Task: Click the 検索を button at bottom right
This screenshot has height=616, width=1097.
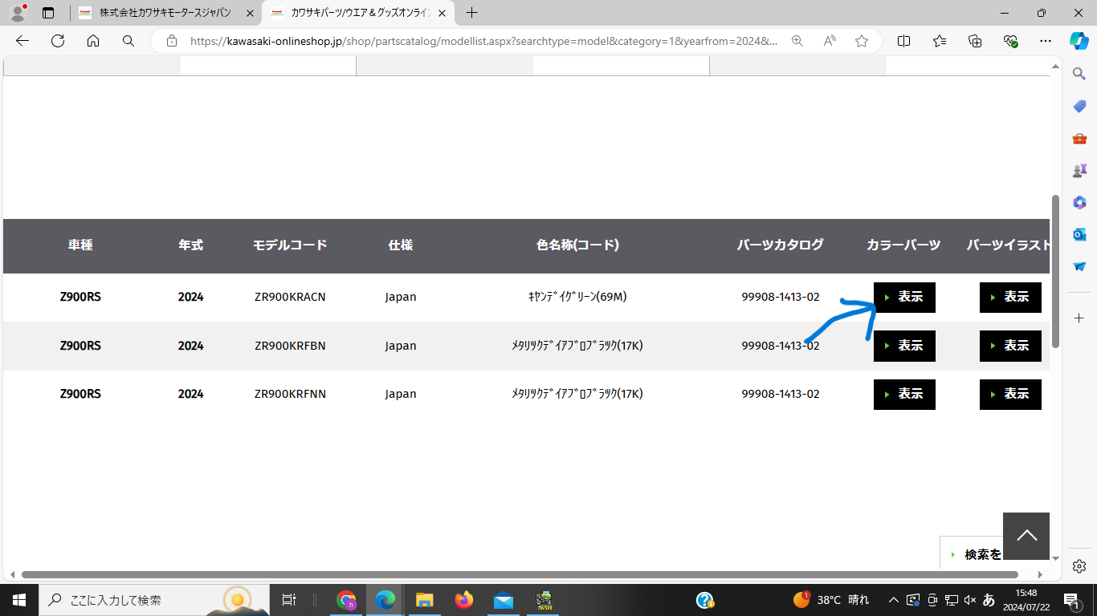Action: [972, 553]
